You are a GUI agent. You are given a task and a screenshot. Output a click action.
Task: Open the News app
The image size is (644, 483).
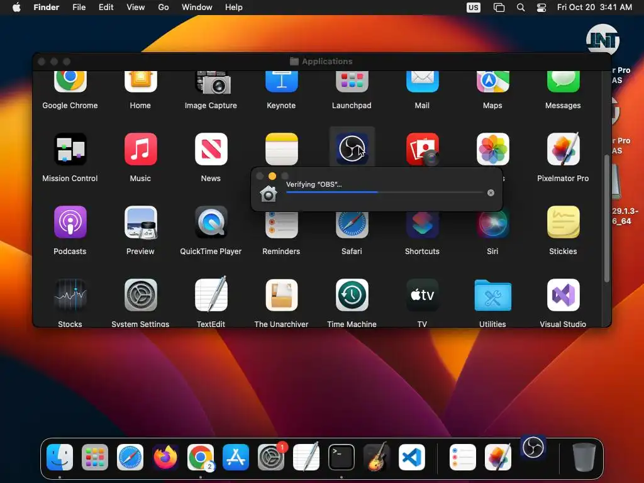pos(211,149)
